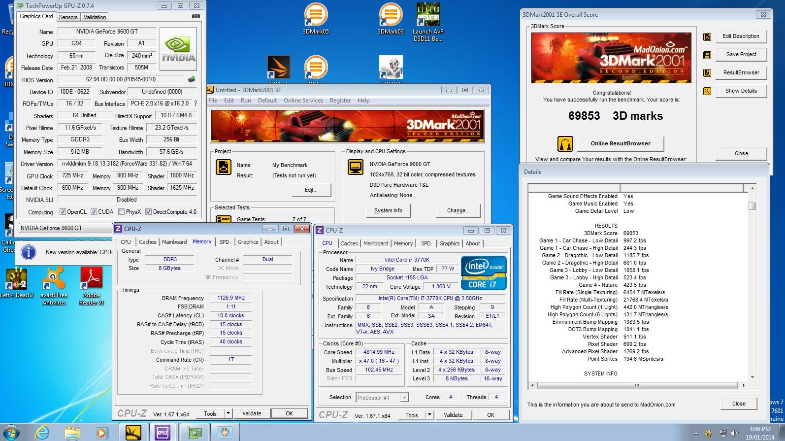The width and height of the screenshot is (785, 441).
Task: Click the DRAM Frequency value 1126.9 MHz
Action: (231, 298)
